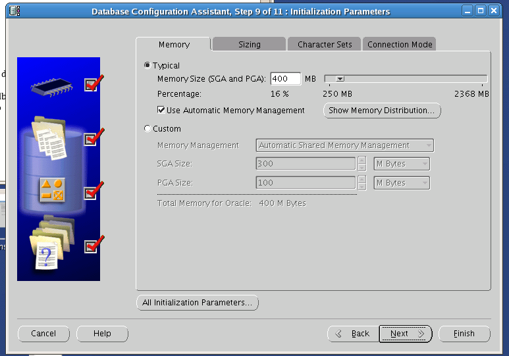The width and height of the screenshot is (509, 356).
Task: Switch to the Memory tab
Action: (174, 44)
